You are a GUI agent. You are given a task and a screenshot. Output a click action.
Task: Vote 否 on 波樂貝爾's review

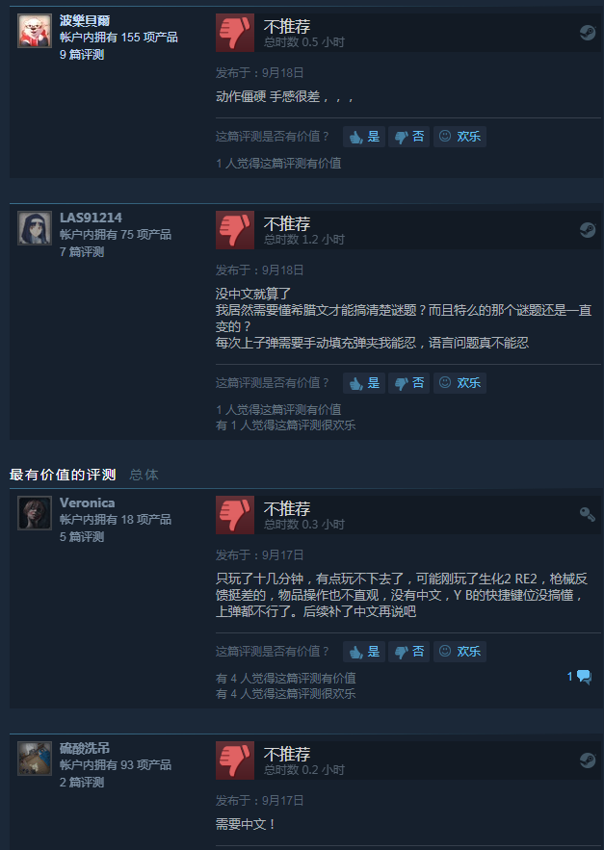click(x=409, y=137)
